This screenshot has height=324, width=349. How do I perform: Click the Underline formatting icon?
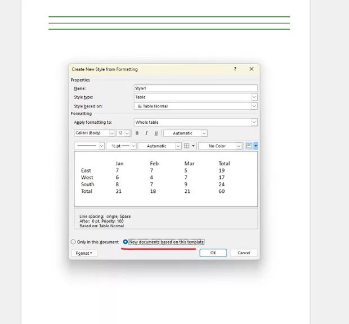[x=156, y=133]
